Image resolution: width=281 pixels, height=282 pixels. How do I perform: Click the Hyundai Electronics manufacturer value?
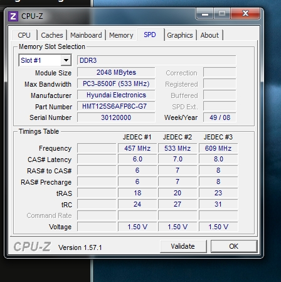pyautogui.click(x=116, y=95)
